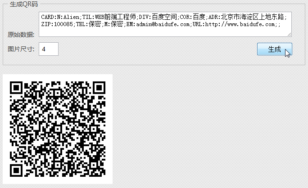
Task: Click the 原始数据 label
Action: [x=21, y=35]
